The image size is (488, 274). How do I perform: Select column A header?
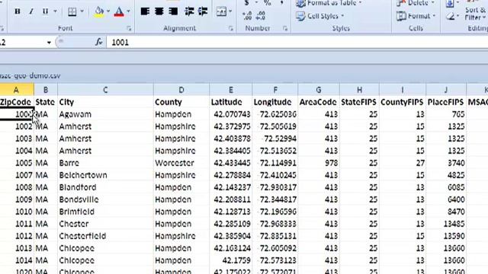coord(16,90)
